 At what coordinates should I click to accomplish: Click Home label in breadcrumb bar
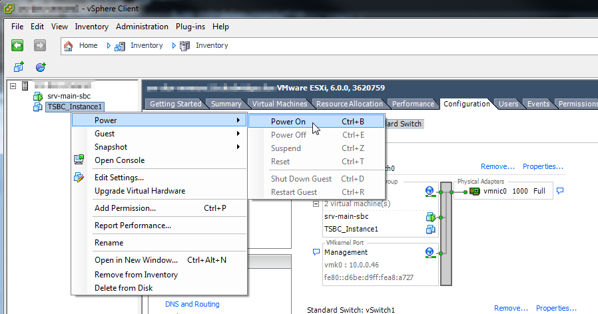point(88,45)
